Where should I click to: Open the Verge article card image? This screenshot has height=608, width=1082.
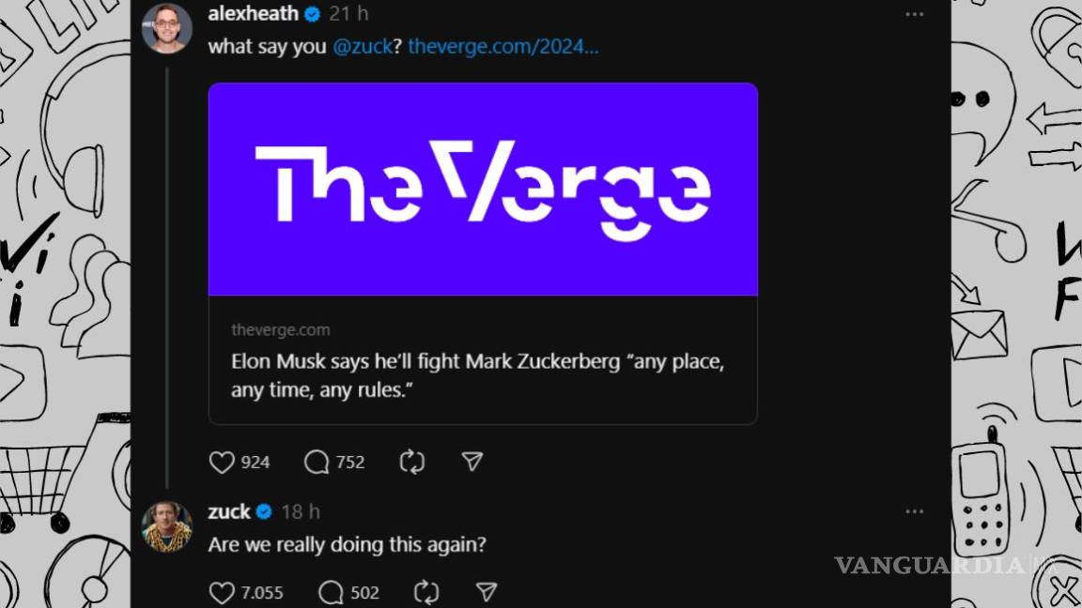click(x=482, y=188)
